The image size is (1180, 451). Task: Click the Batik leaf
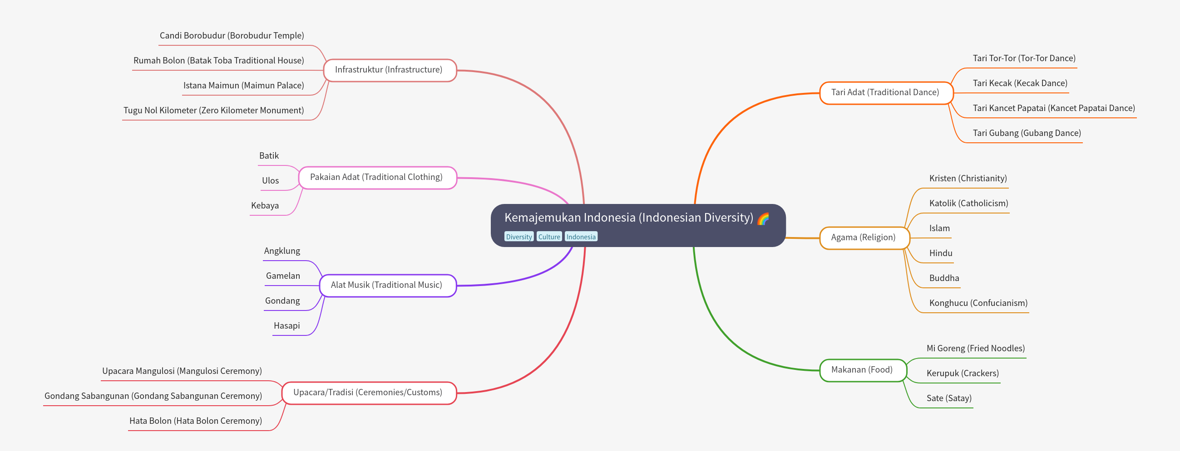point(269,156)
